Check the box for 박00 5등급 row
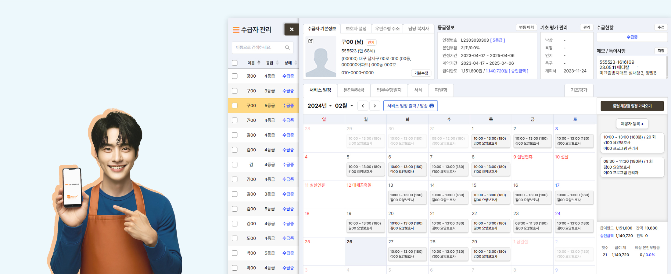 click(x=235, y=253)
